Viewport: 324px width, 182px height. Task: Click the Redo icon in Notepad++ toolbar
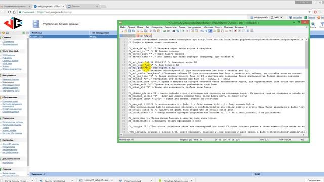click(168, 31)
